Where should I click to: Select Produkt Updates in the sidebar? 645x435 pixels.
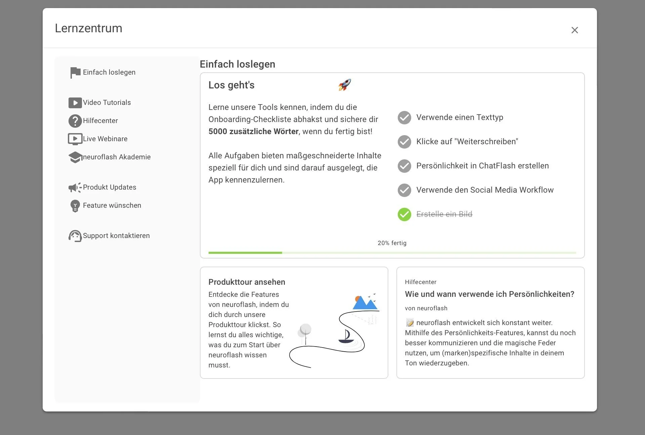[110, 187]
